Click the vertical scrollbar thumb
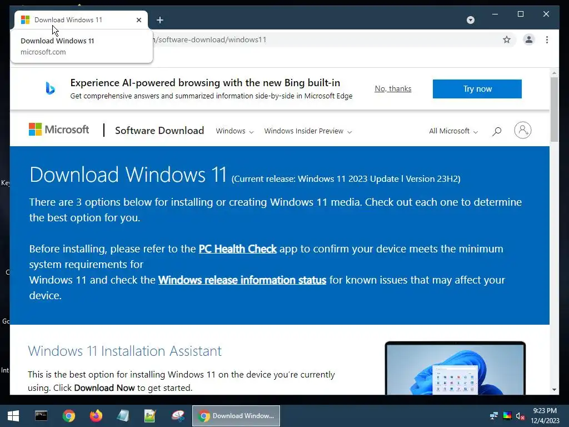Screen dimensions: 569x427 pos(554,110)
